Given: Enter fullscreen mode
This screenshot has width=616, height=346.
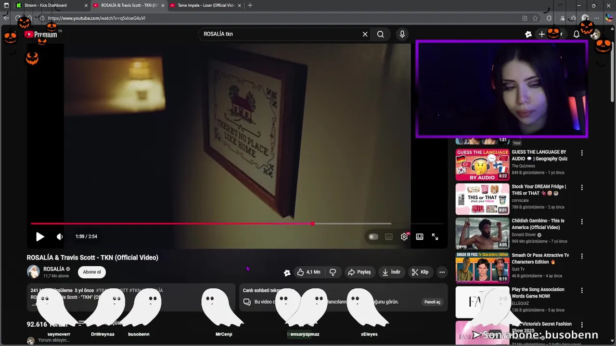Looking at the screenshot, I should coord(435,236).
